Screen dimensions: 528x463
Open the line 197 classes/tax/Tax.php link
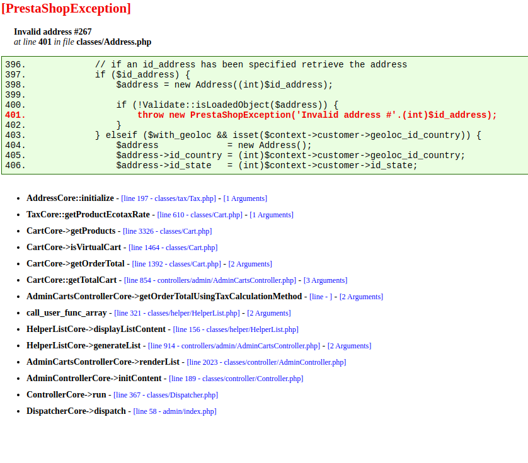click(x=168, y=198)
